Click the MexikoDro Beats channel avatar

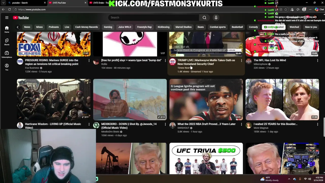click(96, 125)
